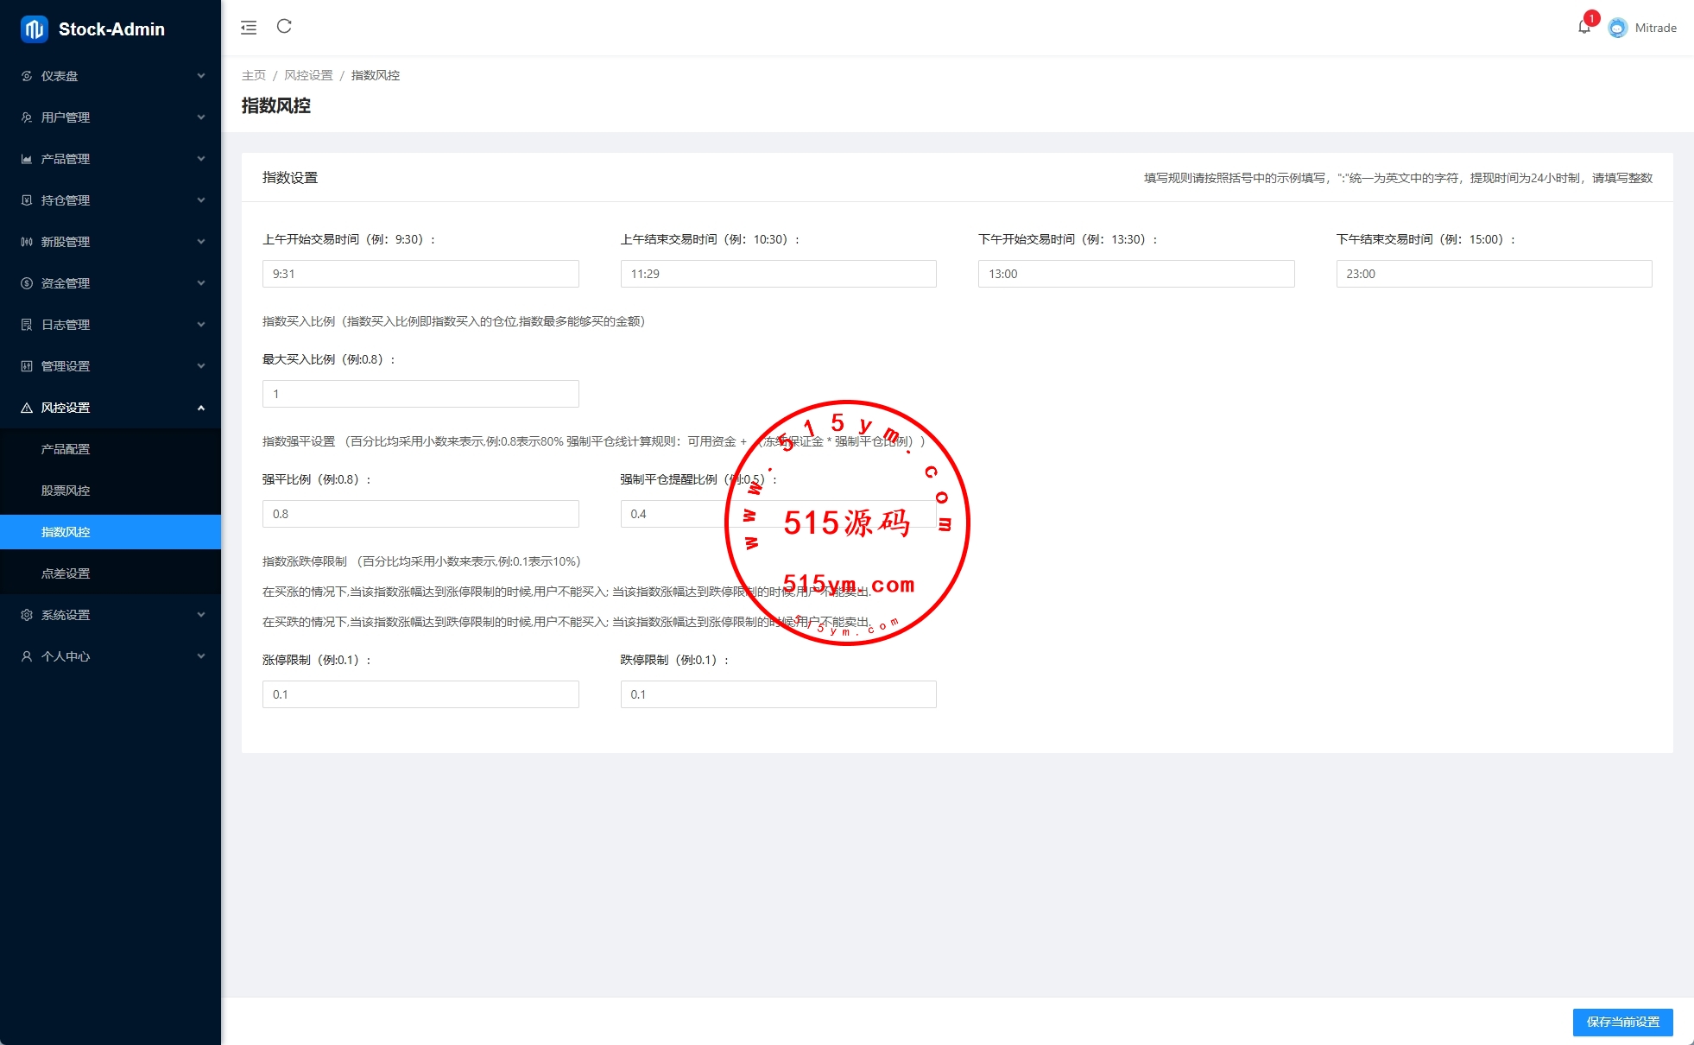Click the 跌停限制 input field

[778, 694]
